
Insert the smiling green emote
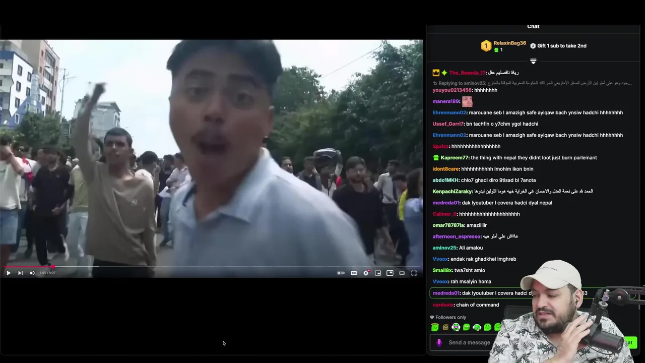coord(487,327)
